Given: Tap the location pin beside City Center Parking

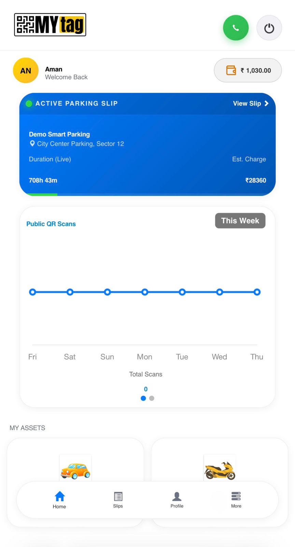Looking at the screenshot, I should click(32, 144).
